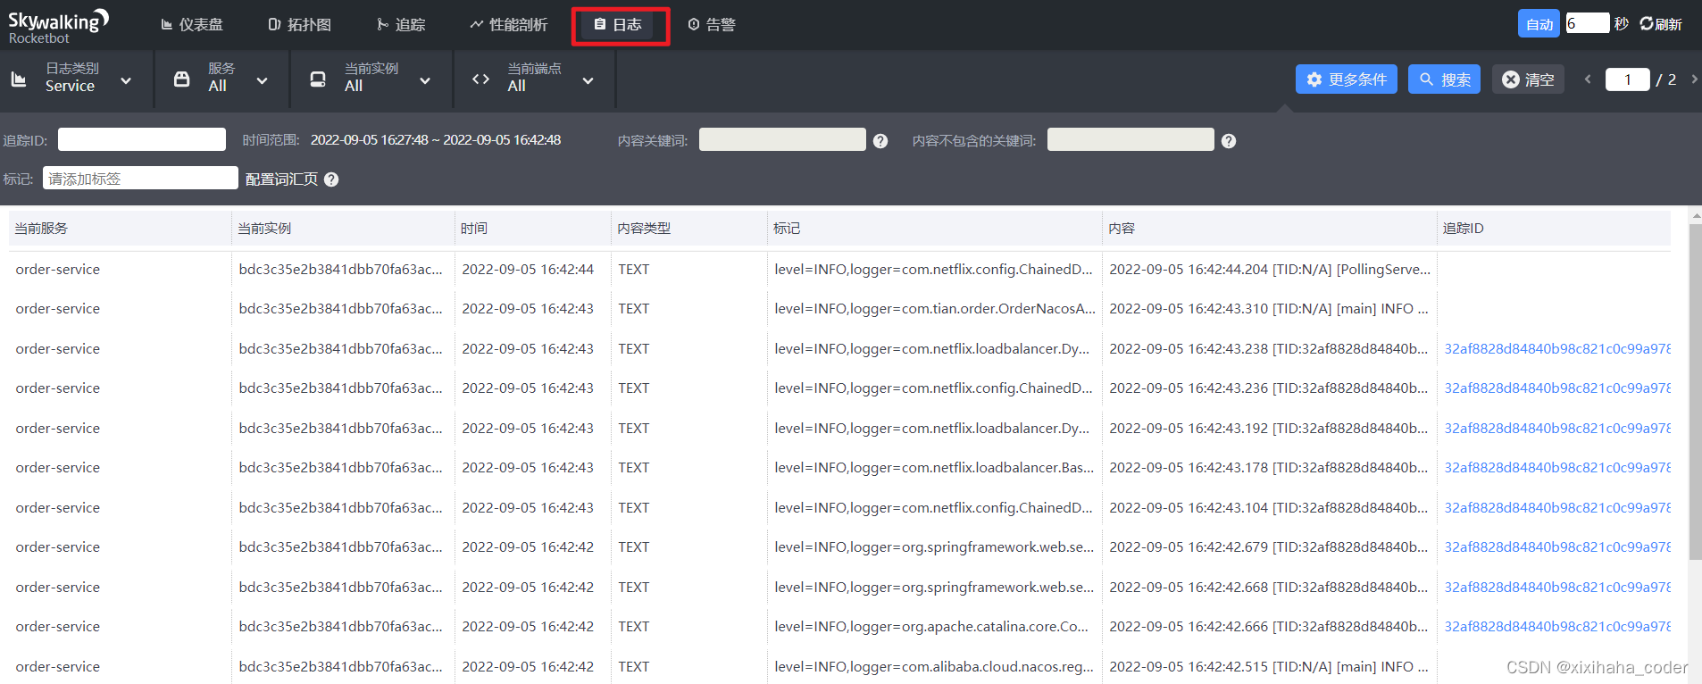Click the 请添加标签 tag input
The width and height of the screenshot is (1702, 684).
[140, 178]
